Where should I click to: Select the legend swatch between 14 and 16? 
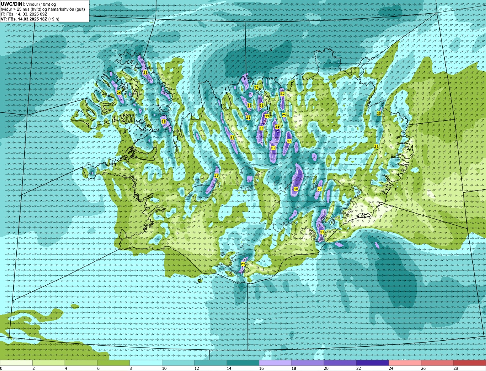point(243,363)
